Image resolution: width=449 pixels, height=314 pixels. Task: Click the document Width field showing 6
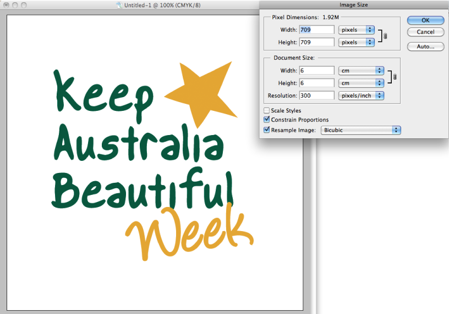317,71
